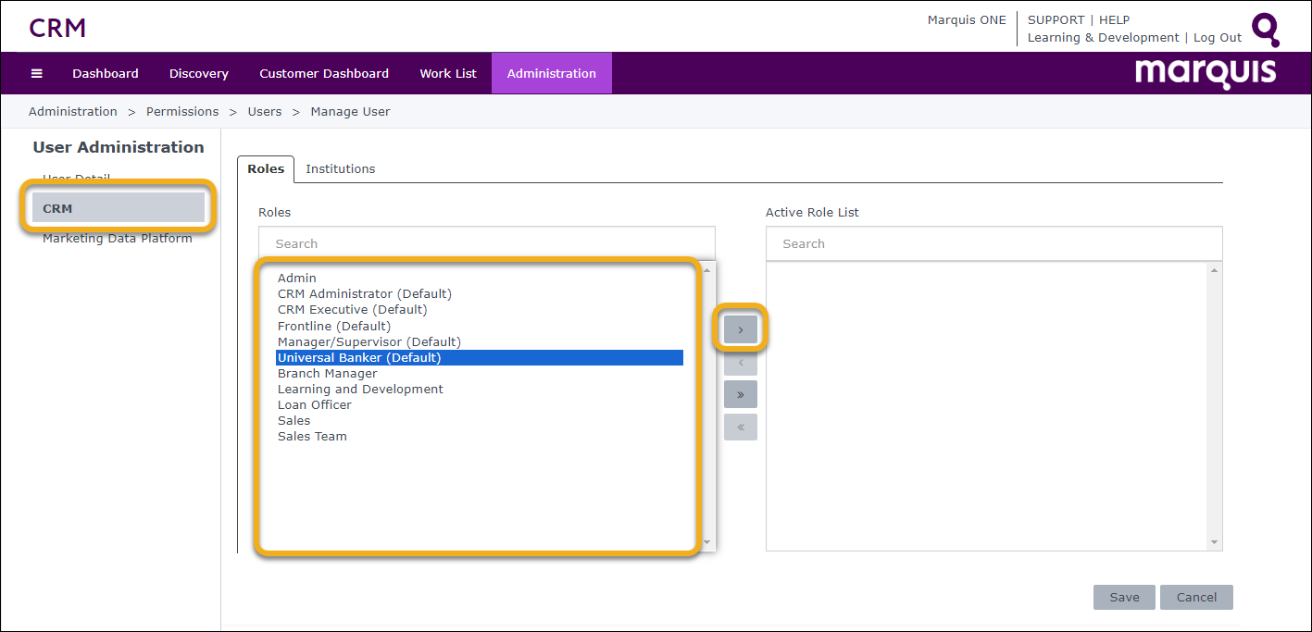Remove all roles with double left arrow
The height and width of the screenshot is (632, 1312).
point(741,427)
